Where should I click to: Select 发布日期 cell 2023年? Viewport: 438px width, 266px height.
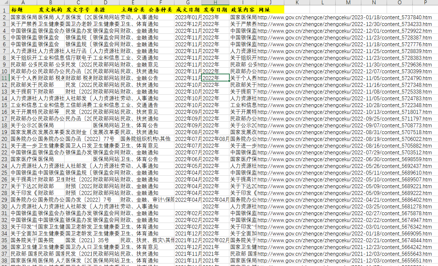tap(215, 17)
